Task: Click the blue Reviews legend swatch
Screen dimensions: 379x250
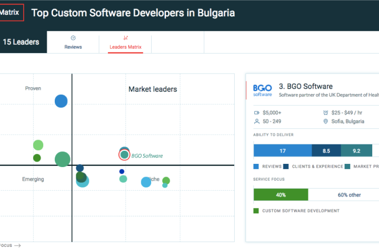Action: 256,166
